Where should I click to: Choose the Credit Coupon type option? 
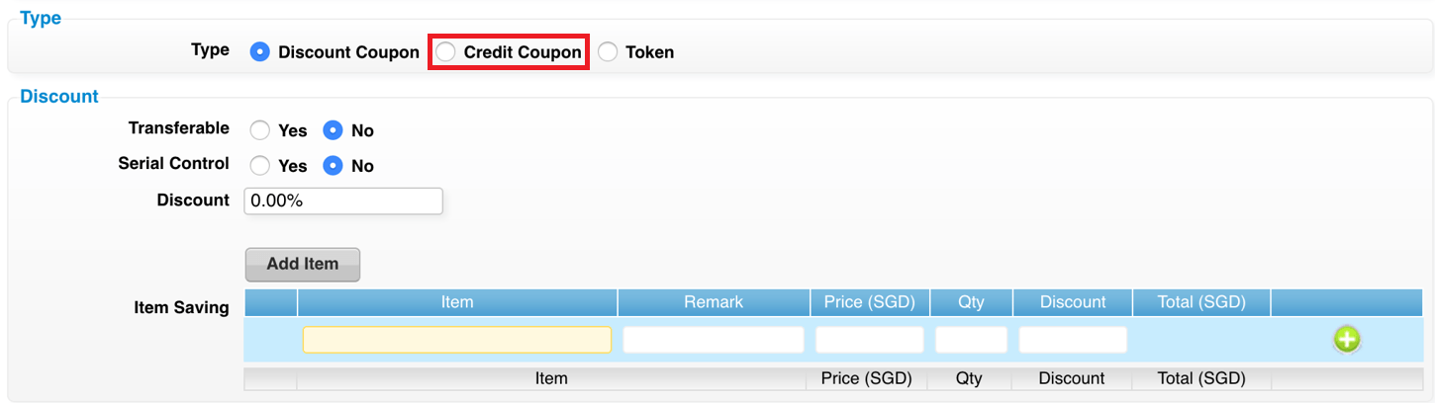click(446, 52)
